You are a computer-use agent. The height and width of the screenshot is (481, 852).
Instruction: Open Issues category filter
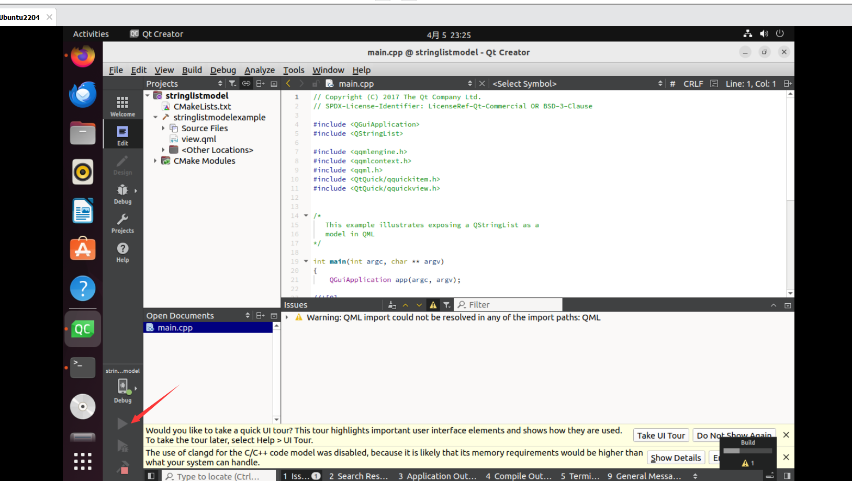[x=446, y=305]
